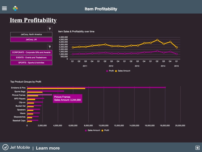Viewport: 202px width, 152px height.
Task: Open the Learn more link
Action: point(48,148)
